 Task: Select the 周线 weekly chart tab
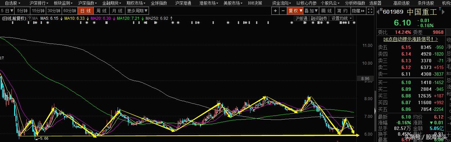tap(101, 11)
